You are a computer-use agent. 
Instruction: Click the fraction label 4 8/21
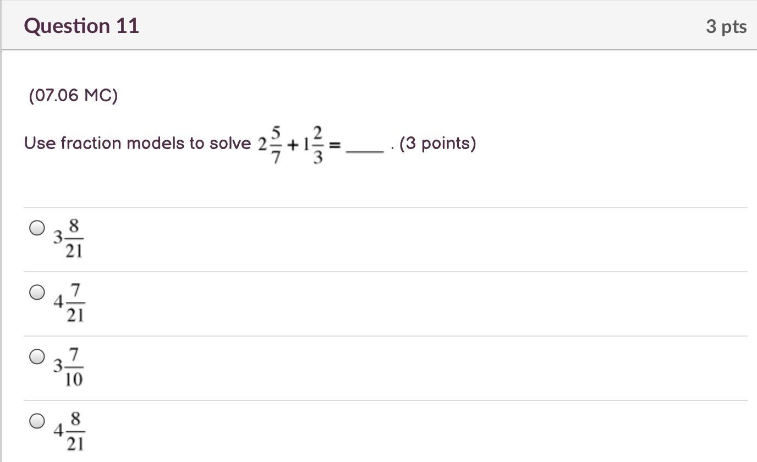(x=69, y=431)
